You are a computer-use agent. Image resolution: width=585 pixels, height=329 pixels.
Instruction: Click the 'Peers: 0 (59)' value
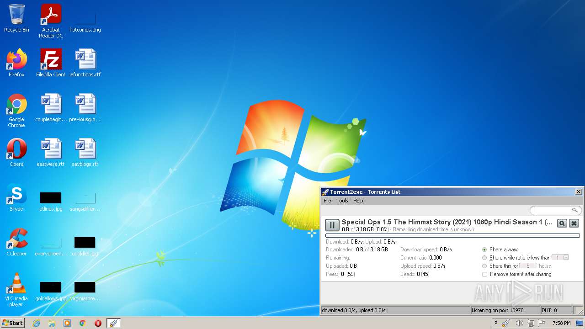point(340,274)
